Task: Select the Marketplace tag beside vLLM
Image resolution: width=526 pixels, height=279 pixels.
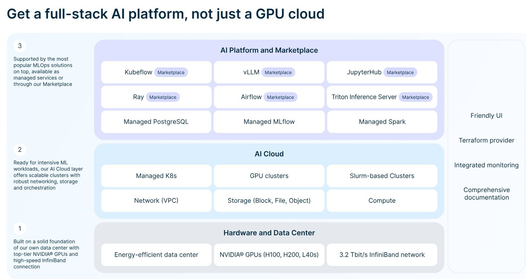Action: (x=278, y=72)
